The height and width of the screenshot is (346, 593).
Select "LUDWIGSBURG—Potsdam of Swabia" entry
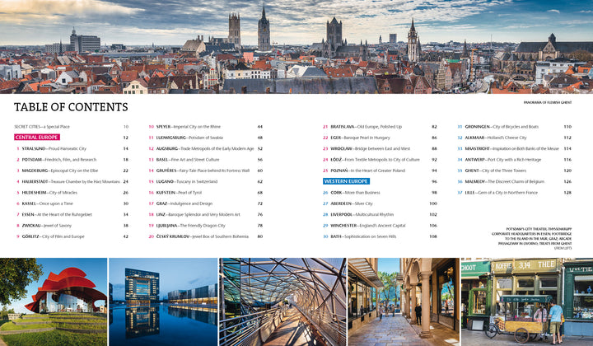pyautogui.click(x=189, y=138)
